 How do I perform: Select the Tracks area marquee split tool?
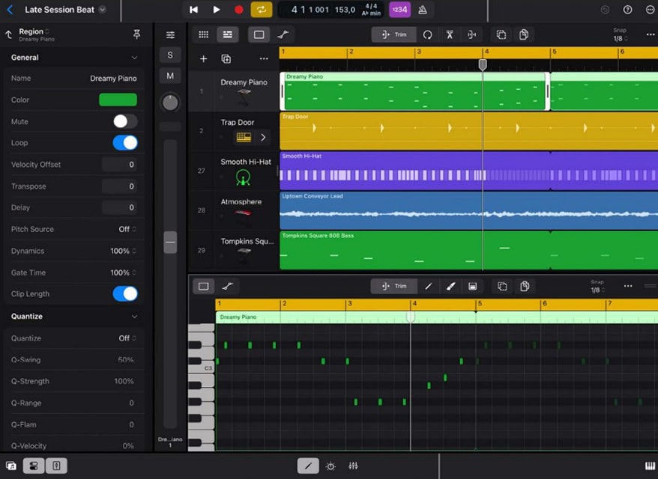coord(471,34)
